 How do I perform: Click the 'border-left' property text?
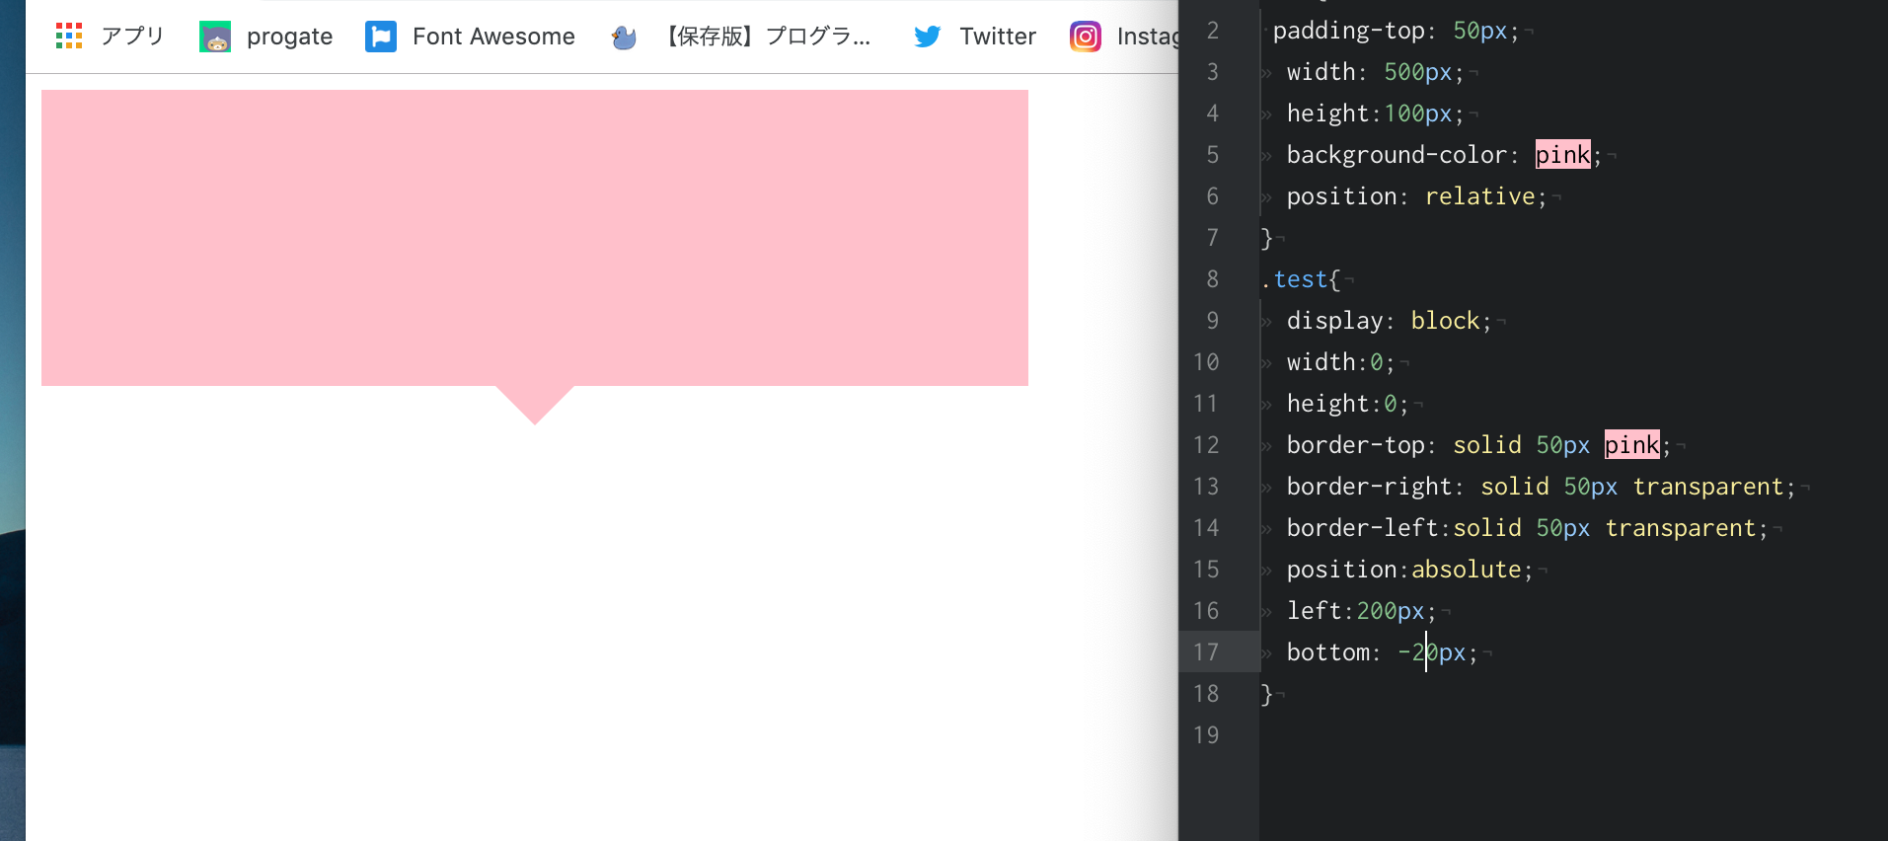(x=1362, y=528)
